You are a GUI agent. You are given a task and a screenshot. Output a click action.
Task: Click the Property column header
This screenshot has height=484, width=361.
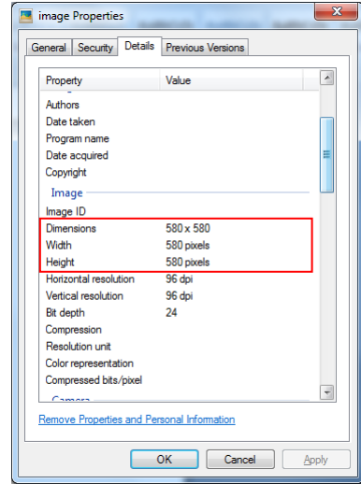pyautogui.click(x=100, y=80)
